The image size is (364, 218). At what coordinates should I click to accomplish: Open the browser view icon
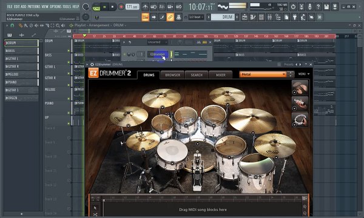click(x=278, y=17)
